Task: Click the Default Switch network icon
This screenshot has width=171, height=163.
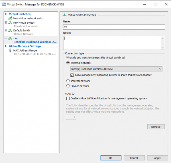Action: (10, 30)
